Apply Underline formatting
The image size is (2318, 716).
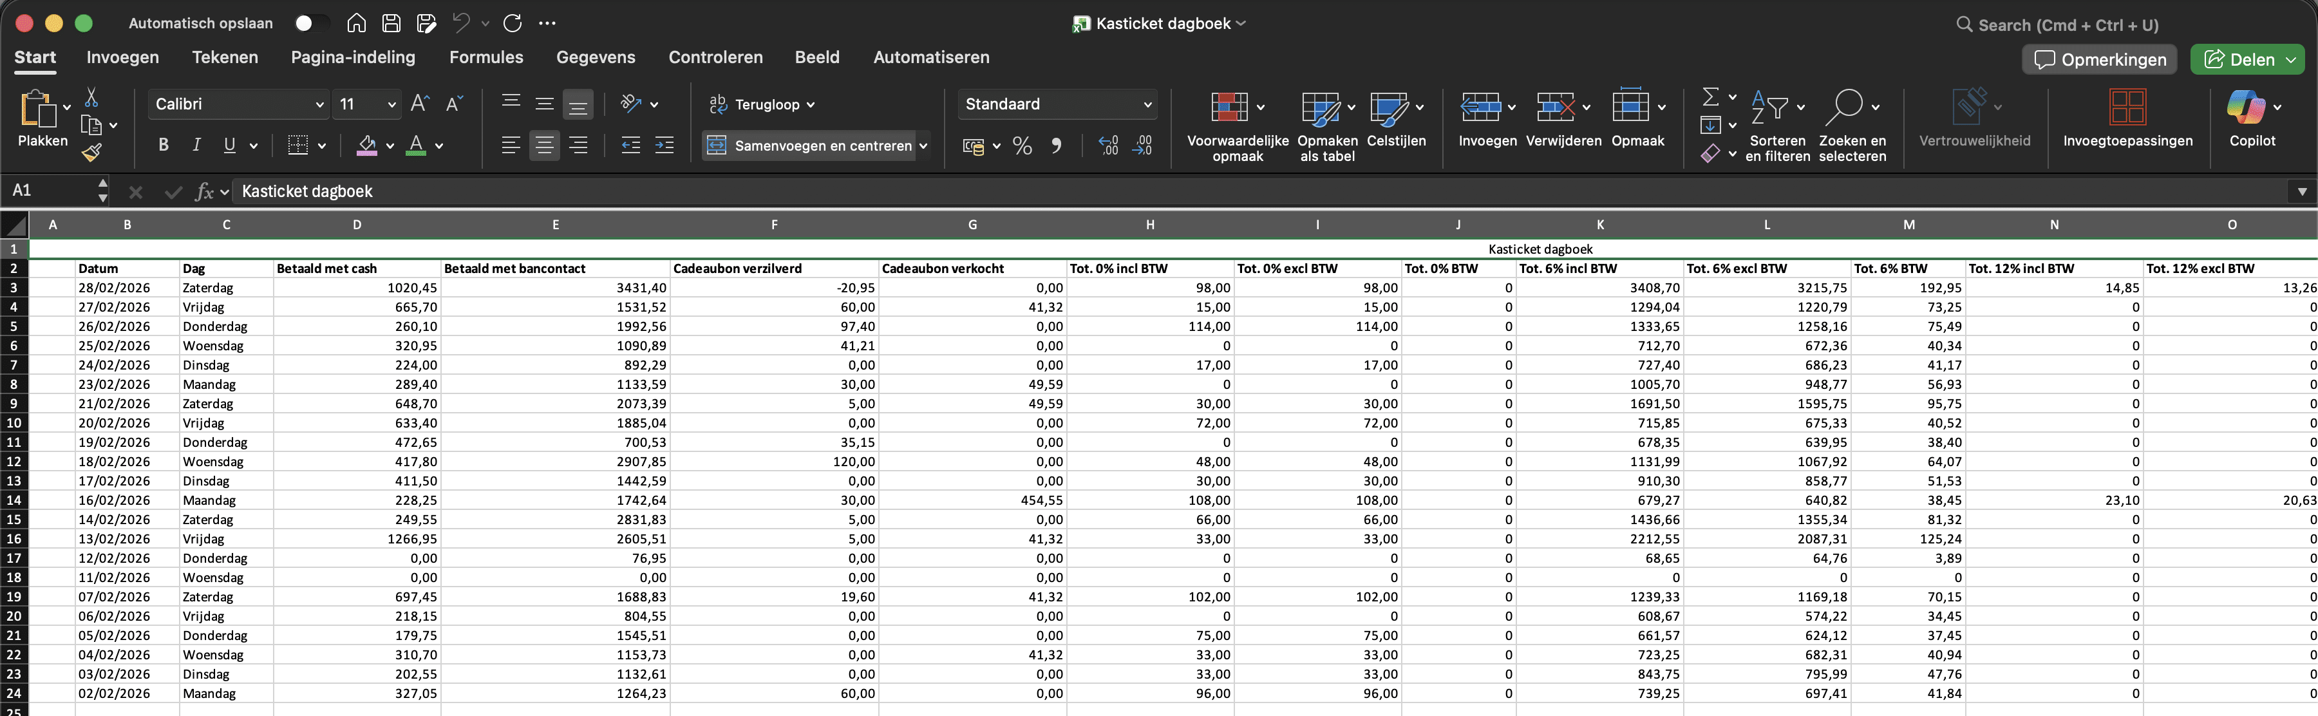click(229, 145)
